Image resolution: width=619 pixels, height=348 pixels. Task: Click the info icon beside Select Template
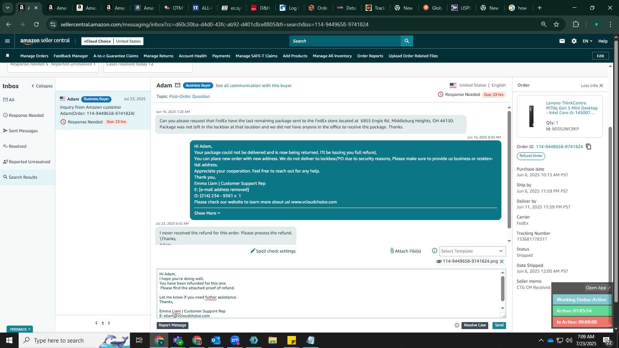click(x=434, y=251)
